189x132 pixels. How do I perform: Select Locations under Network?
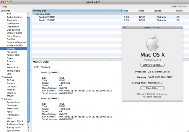12,86
